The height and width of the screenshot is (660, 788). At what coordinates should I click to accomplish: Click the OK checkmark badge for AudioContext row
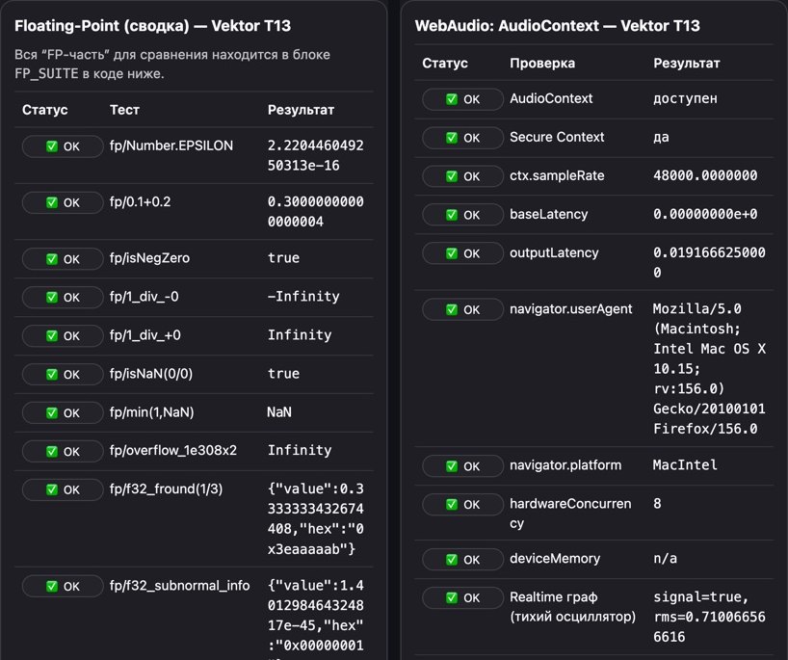462,99
